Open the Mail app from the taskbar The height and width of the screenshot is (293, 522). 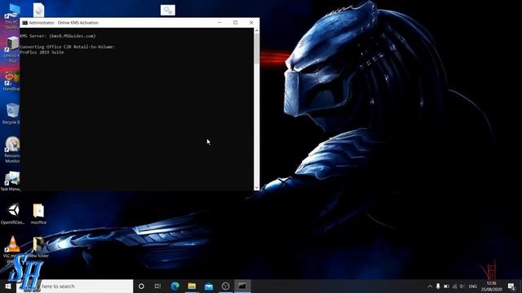[x=209, y=286]
